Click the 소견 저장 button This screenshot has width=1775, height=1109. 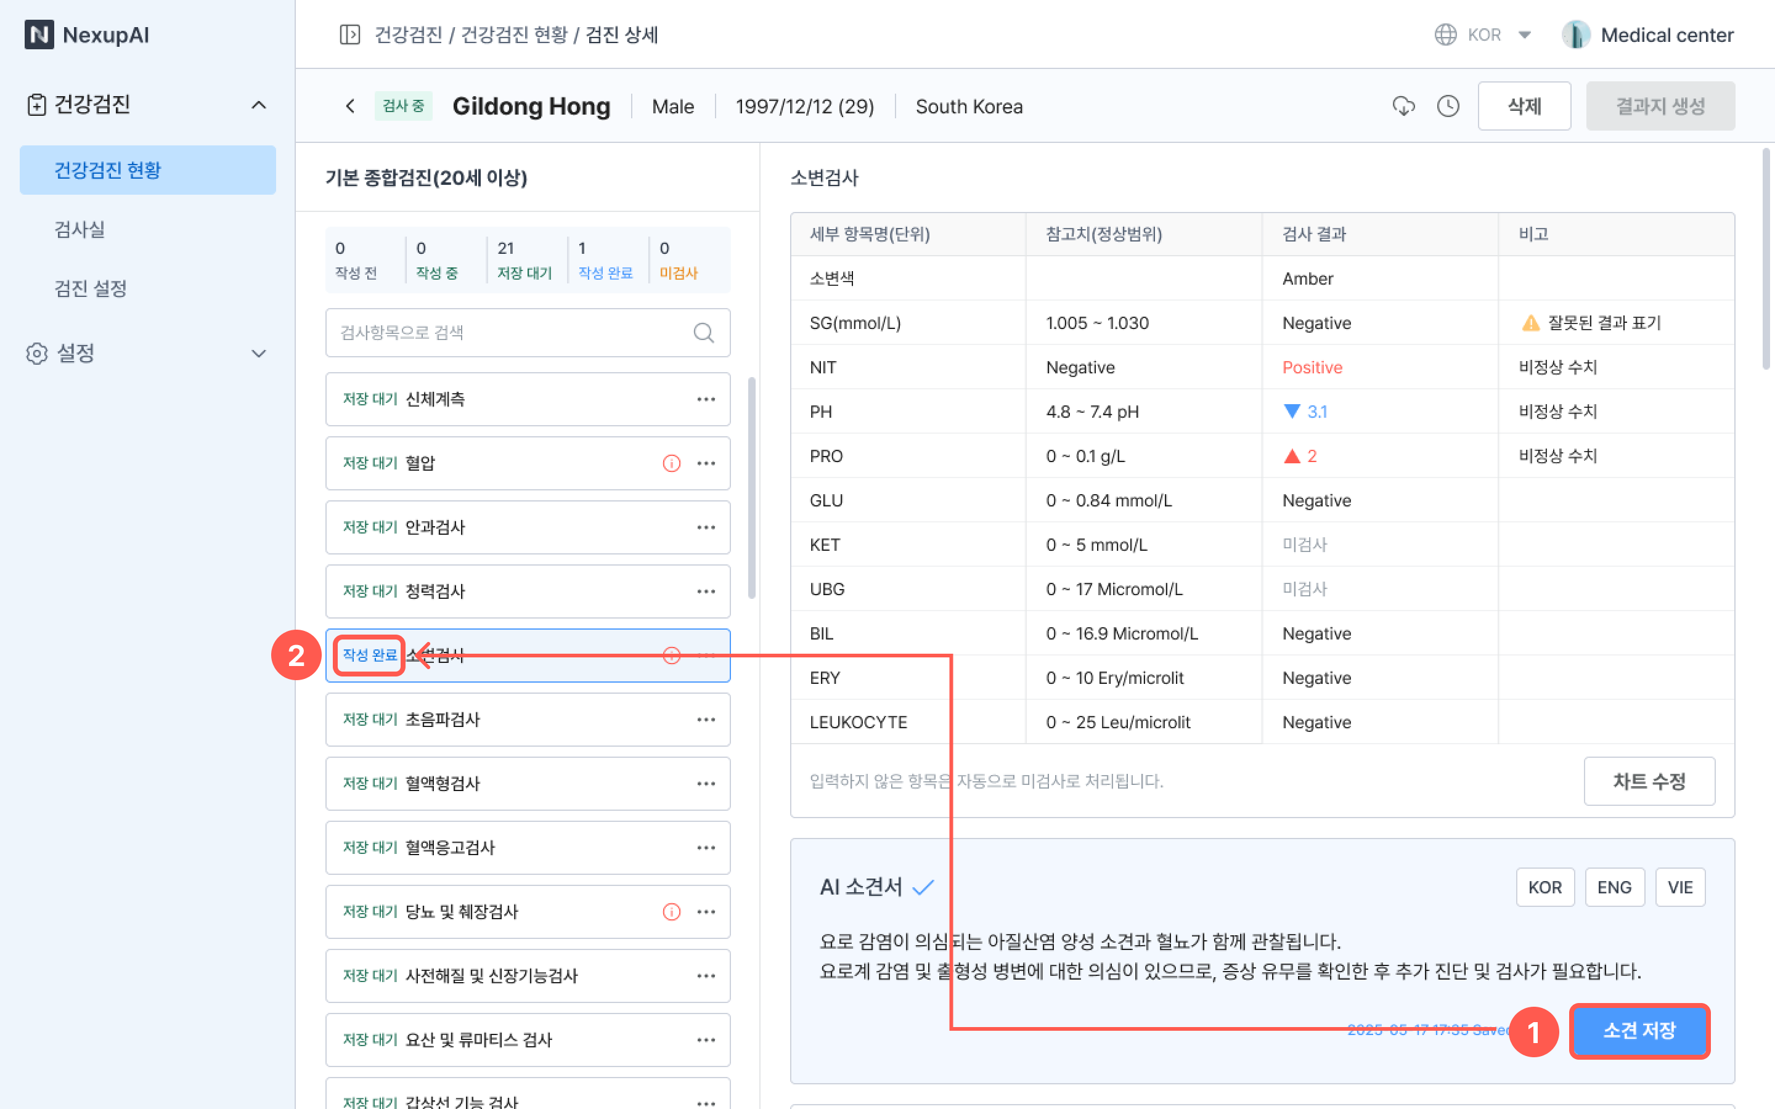coord(1639,1031)
